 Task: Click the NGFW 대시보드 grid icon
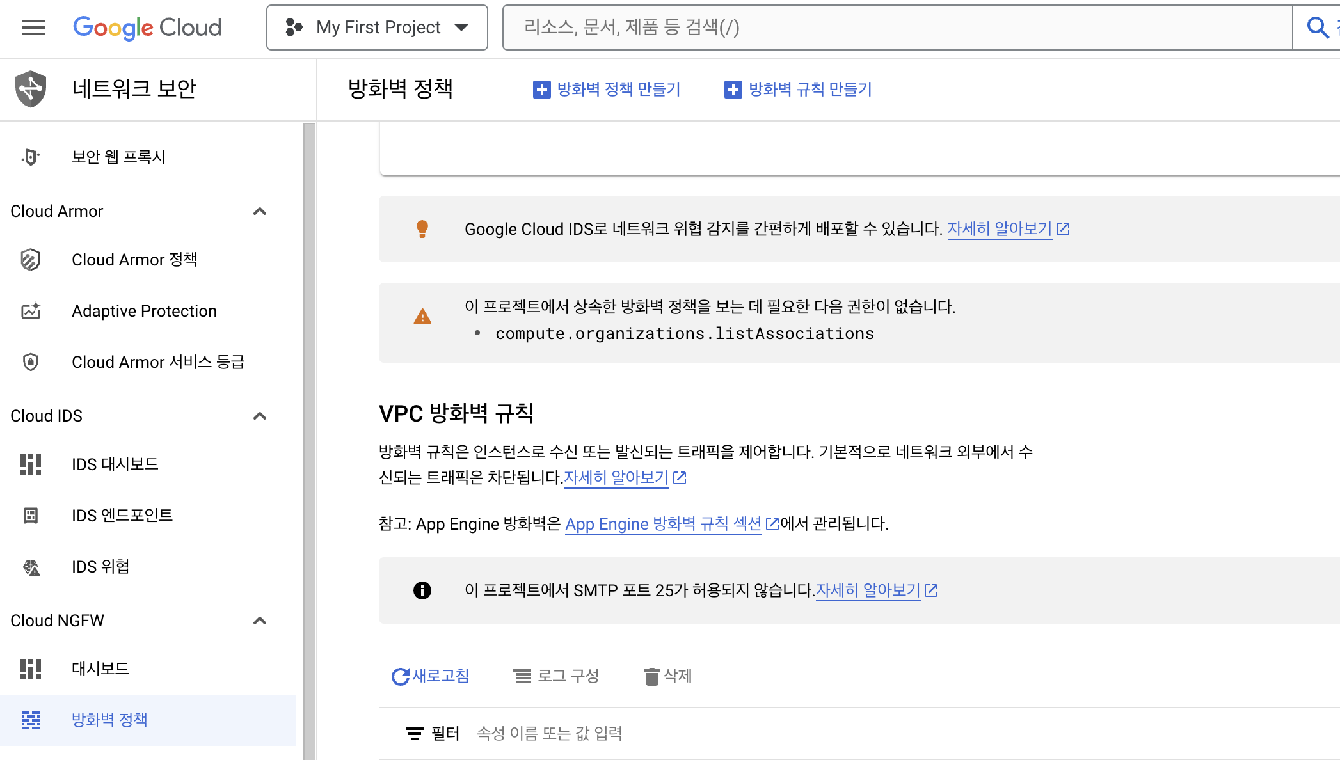(31, 669)
